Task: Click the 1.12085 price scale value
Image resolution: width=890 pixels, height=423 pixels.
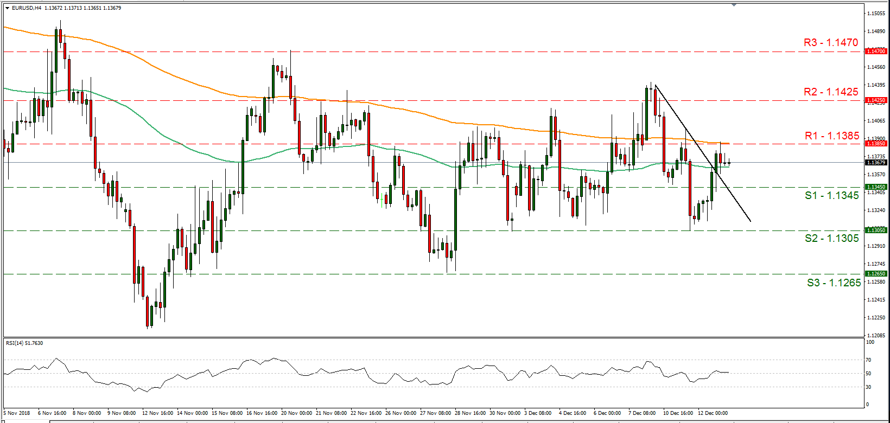Action: coord(876,336)
